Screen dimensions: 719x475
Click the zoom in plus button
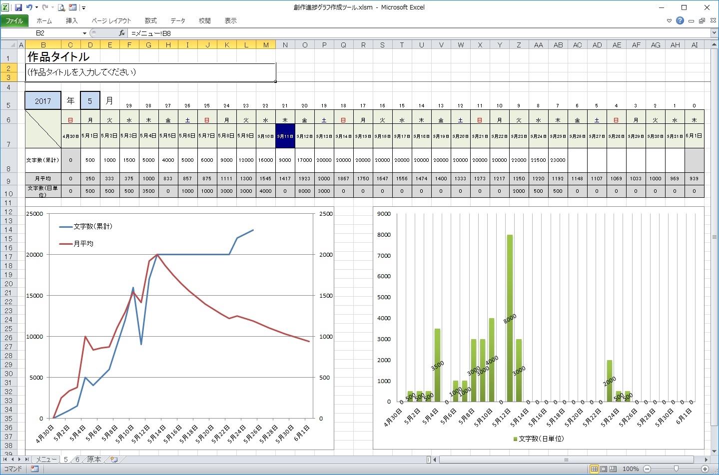(705, 469)
